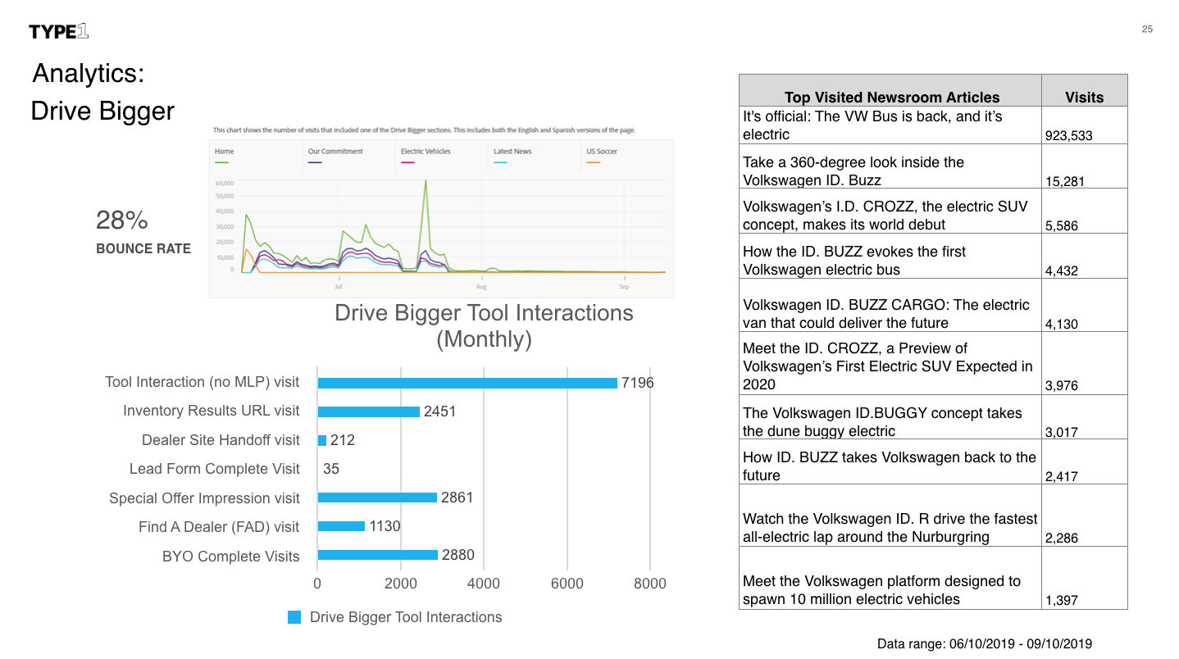Viewport: 1179px width, 659px height.
Task: Click the Drive Bigger Tool Interactions (Monthly) chart title
Action: coord(484,325)
